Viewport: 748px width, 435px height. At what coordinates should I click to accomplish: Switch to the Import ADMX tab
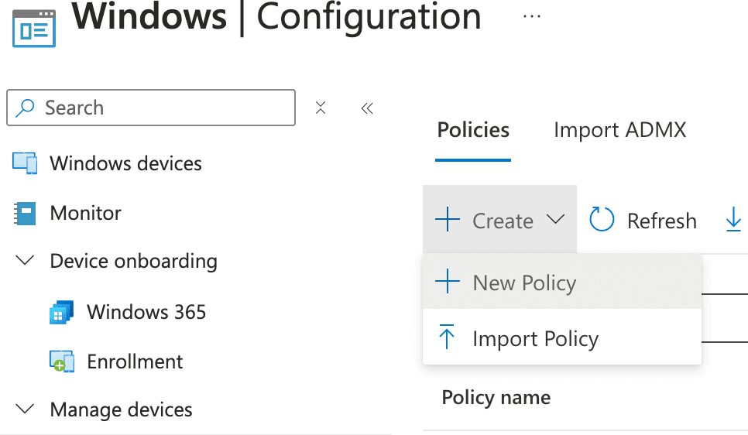[619, 130]
